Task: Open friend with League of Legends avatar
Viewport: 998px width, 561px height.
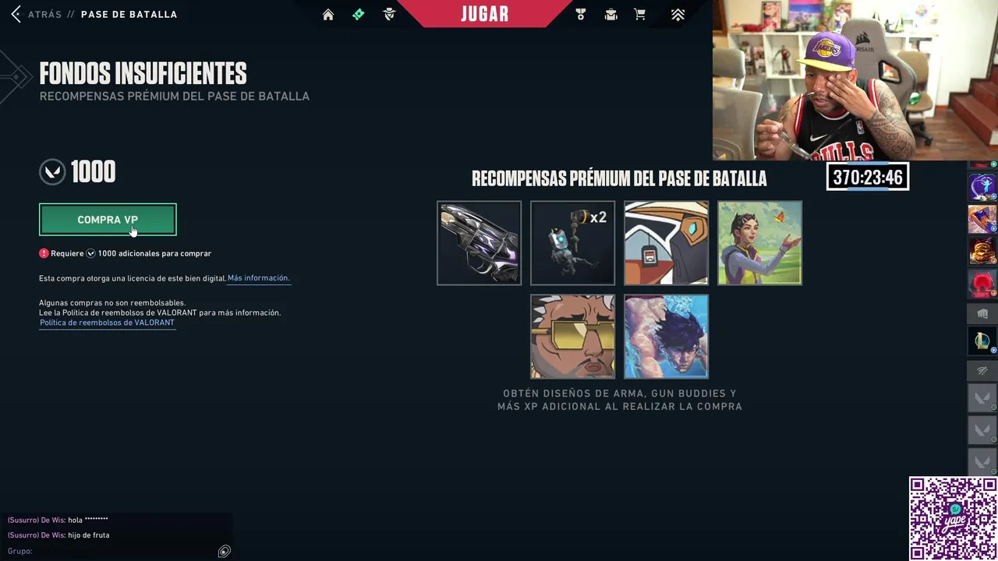Action: click(982, 340)
